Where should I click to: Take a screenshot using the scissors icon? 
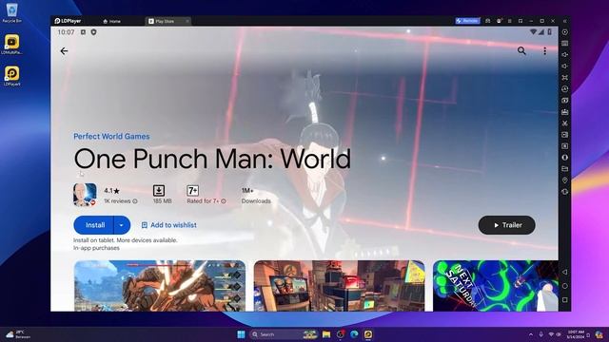[x=564, y=123]
